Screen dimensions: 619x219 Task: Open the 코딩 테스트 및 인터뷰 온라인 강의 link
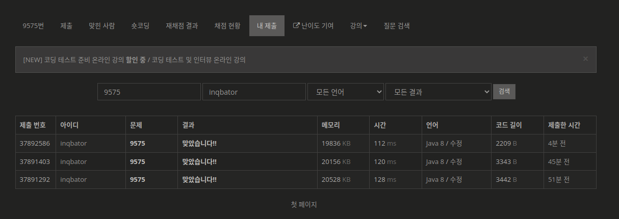[199, 60]
